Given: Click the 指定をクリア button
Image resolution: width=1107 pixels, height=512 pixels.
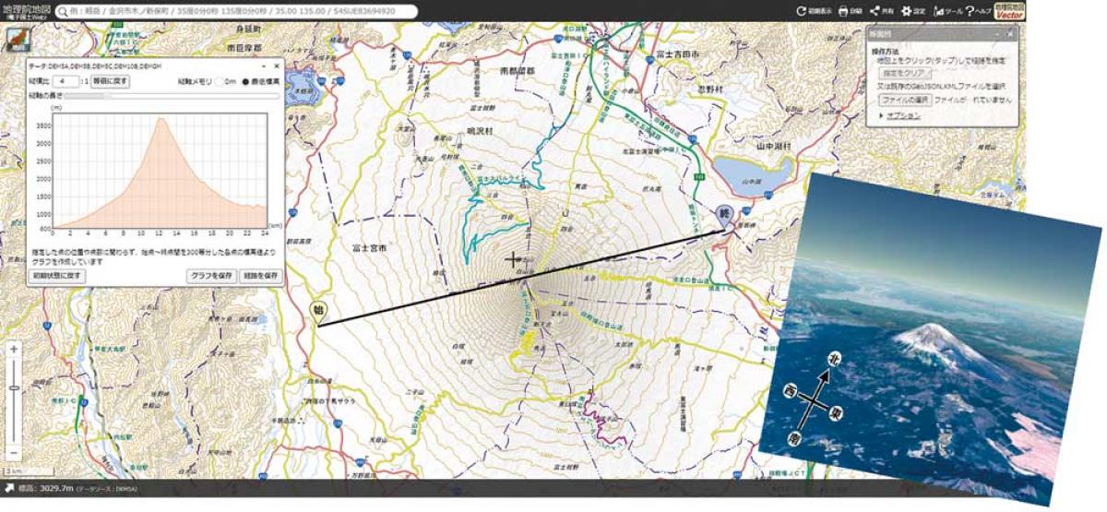Looking at the screenshot, I should click(905, 72).
